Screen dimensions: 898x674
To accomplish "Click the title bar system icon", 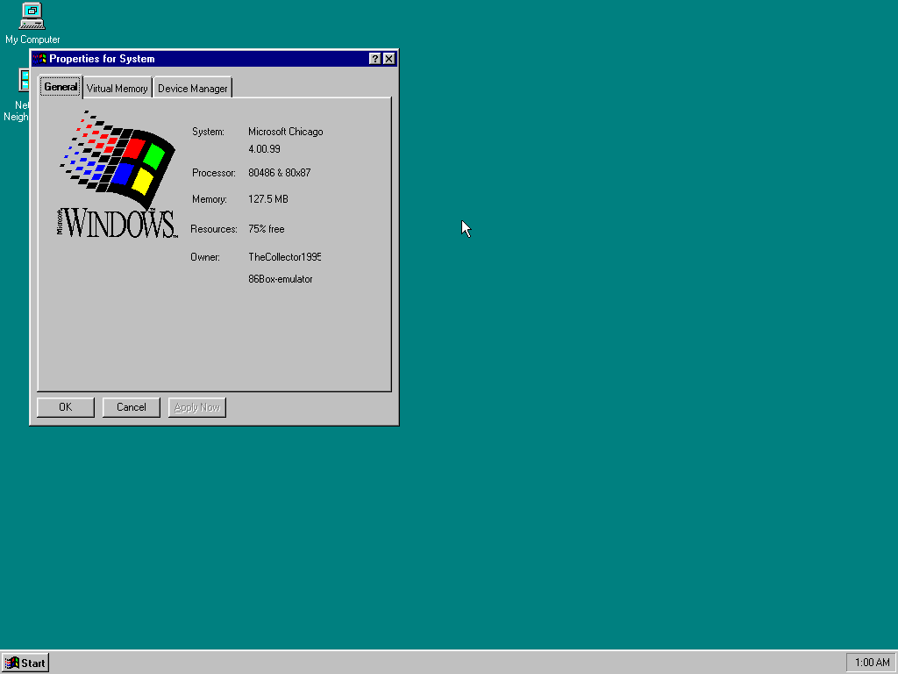I will [x=39, y=59].
